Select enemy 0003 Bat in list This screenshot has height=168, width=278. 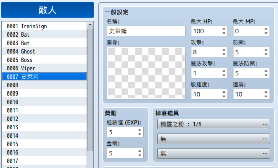coord(44,43)
